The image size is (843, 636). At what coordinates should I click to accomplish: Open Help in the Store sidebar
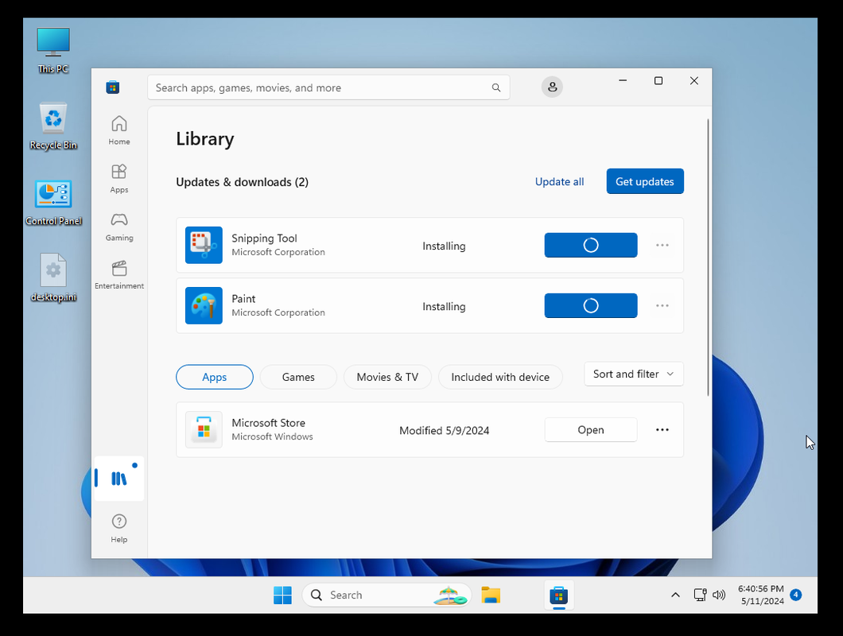118,529
